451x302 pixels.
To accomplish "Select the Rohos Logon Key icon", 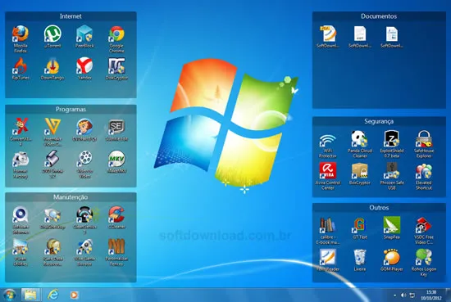I will (x=424, y=257).
